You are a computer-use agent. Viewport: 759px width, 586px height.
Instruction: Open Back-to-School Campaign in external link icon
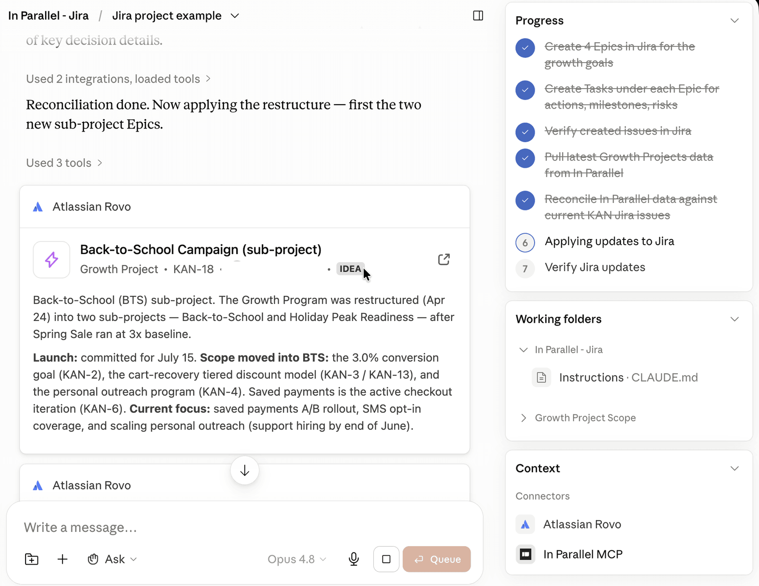click(x=444, y=259)
